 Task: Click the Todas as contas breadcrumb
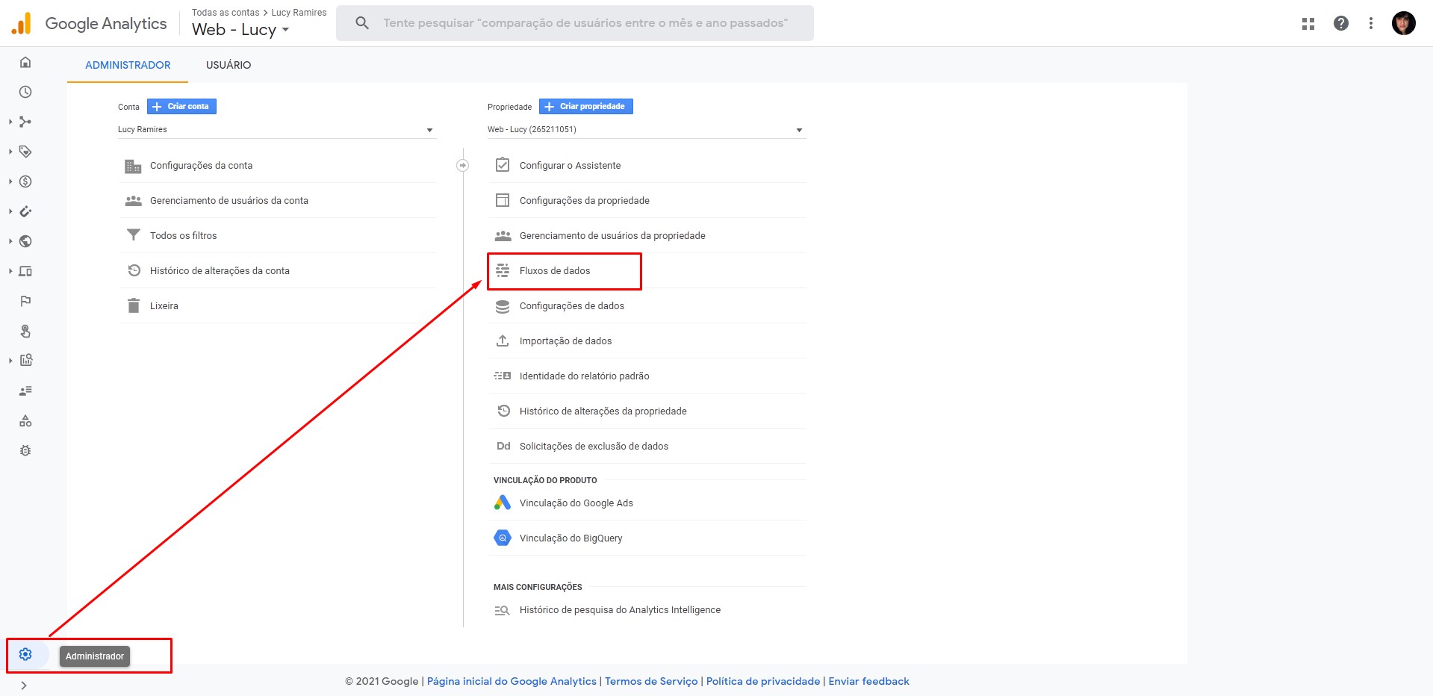[226, 13]
